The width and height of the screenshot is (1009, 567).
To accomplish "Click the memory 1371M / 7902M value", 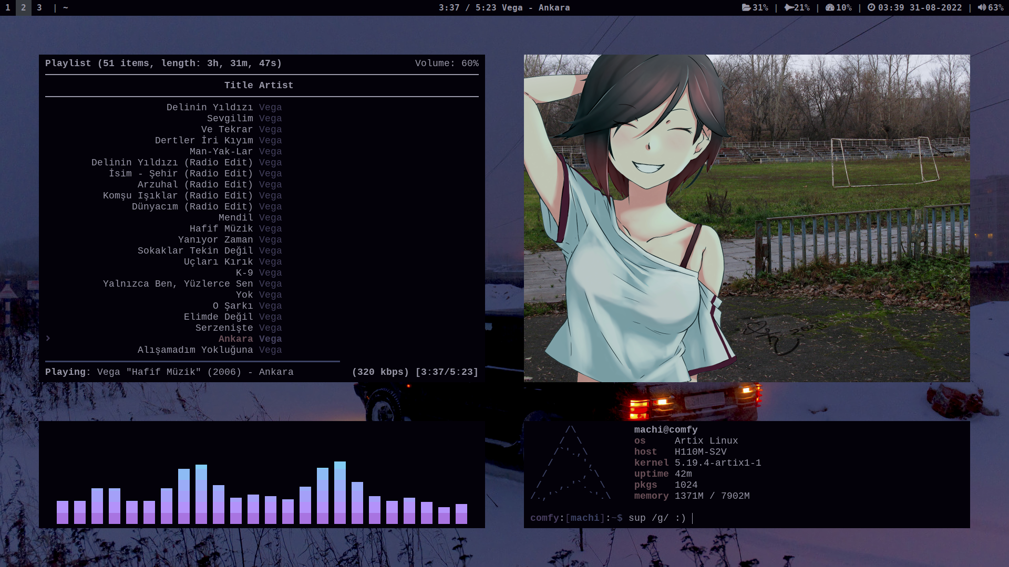I will coord(712,496).
